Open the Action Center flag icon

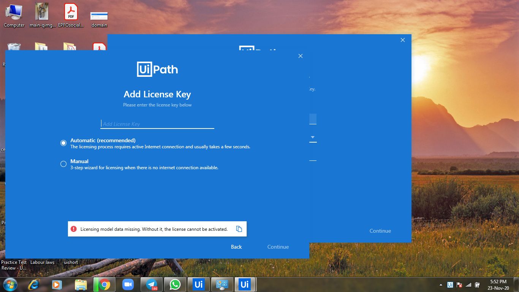459,284
